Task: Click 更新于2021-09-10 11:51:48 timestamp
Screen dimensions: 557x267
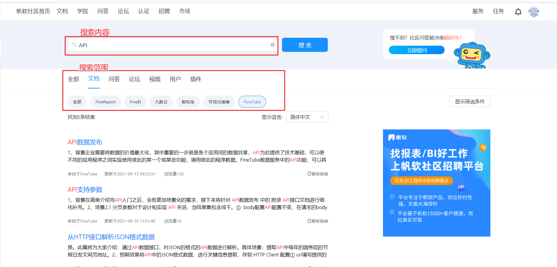Action: (130, 221)
